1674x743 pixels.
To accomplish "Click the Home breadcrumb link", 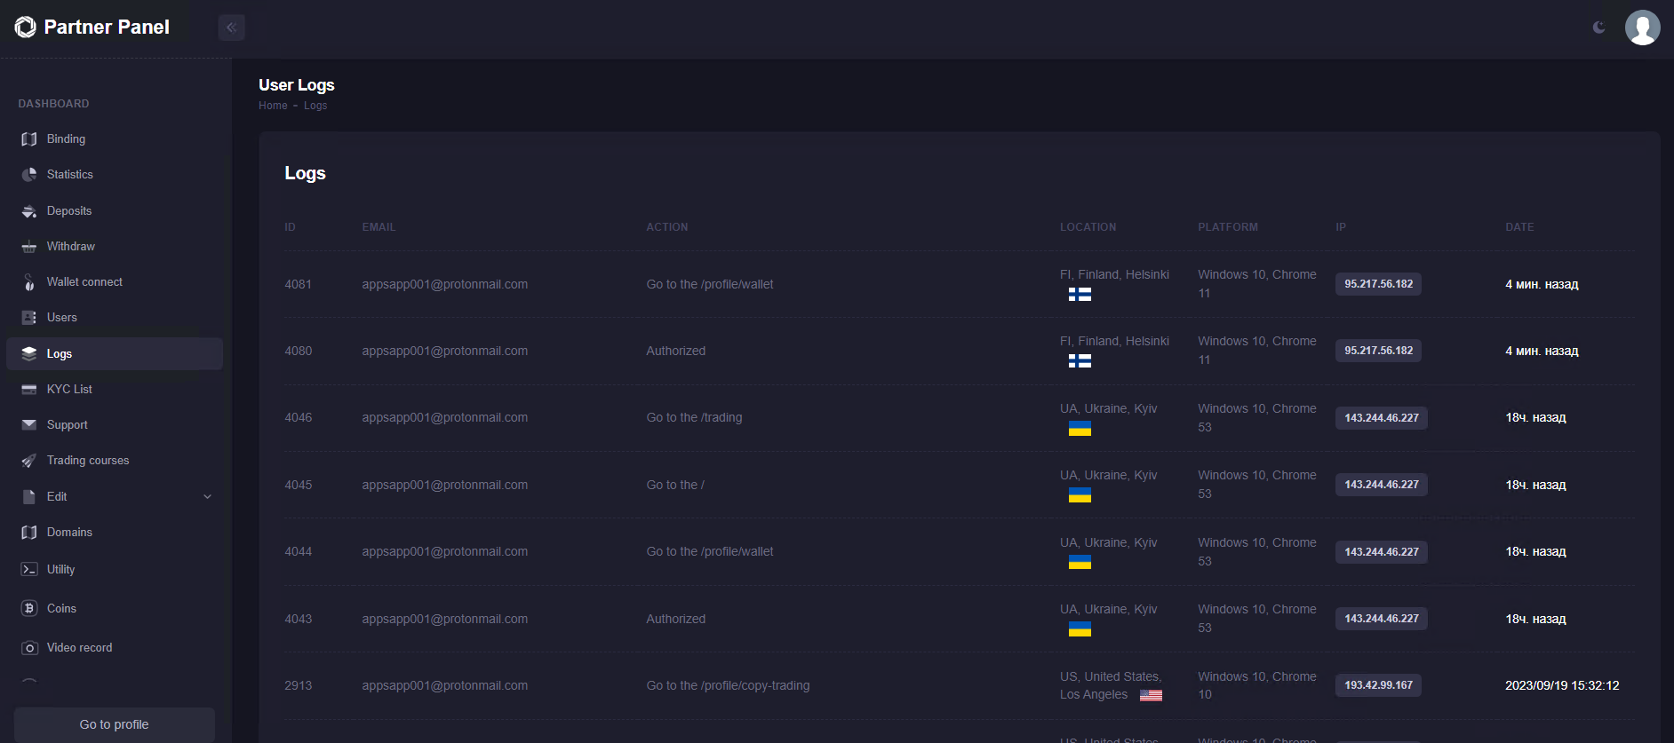I will (x=273, y=106).
